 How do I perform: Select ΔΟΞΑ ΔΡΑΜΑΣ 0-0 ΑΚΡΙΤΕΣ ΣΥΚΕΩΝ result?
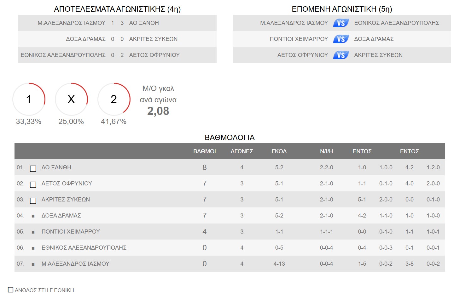pyautogui.click(x=117, y=39)
